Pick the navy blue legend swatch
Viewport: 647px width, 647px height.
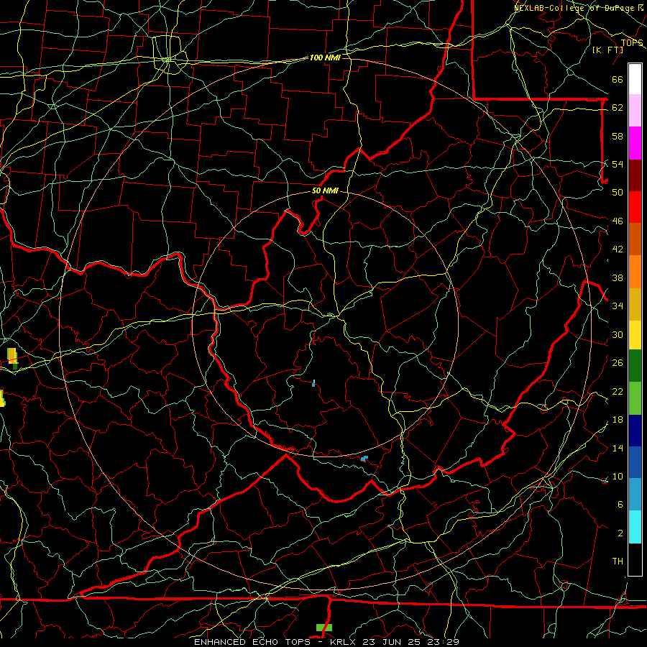click(635, 431)
